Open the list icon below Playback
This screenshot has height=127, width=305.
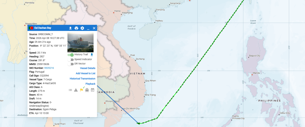click(70, 90)
